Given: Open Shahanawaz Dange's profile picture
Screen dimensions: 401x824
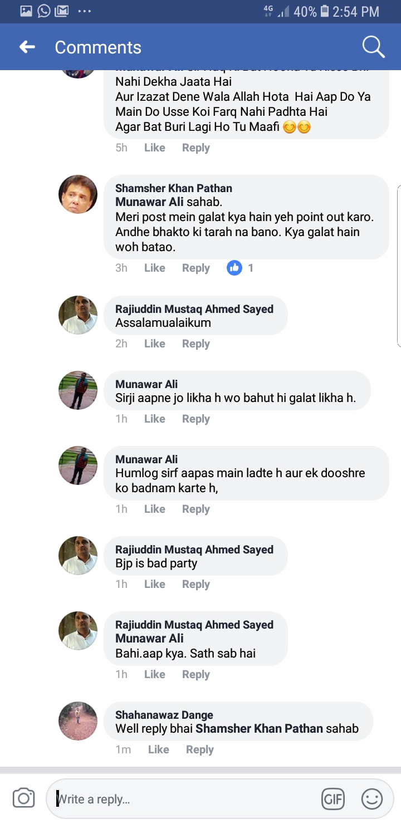Looking at the screenshot, I should pyautogui.click(x=78, y=721).
